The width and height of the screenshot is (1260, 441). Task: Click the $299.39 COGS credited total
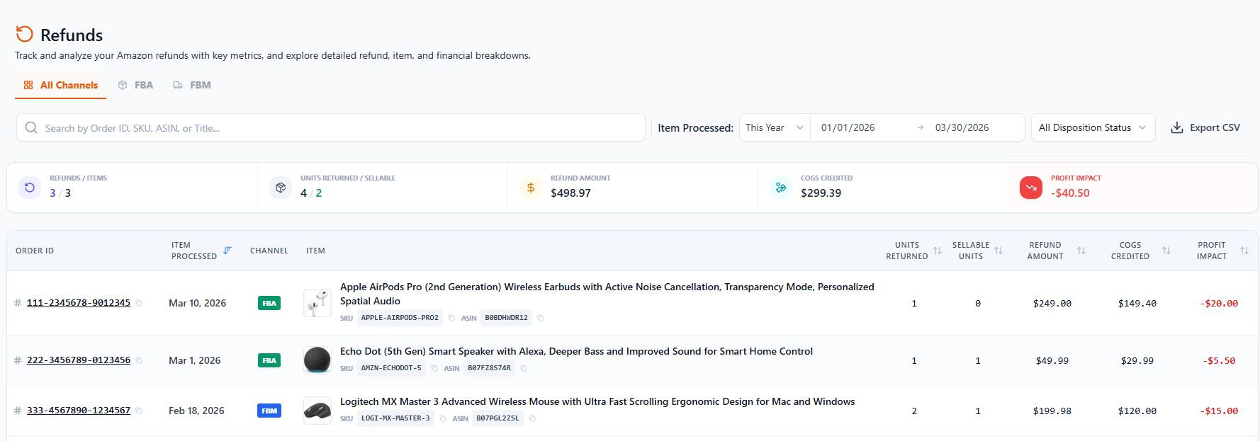pyautogui.click(x=821, y=193)
